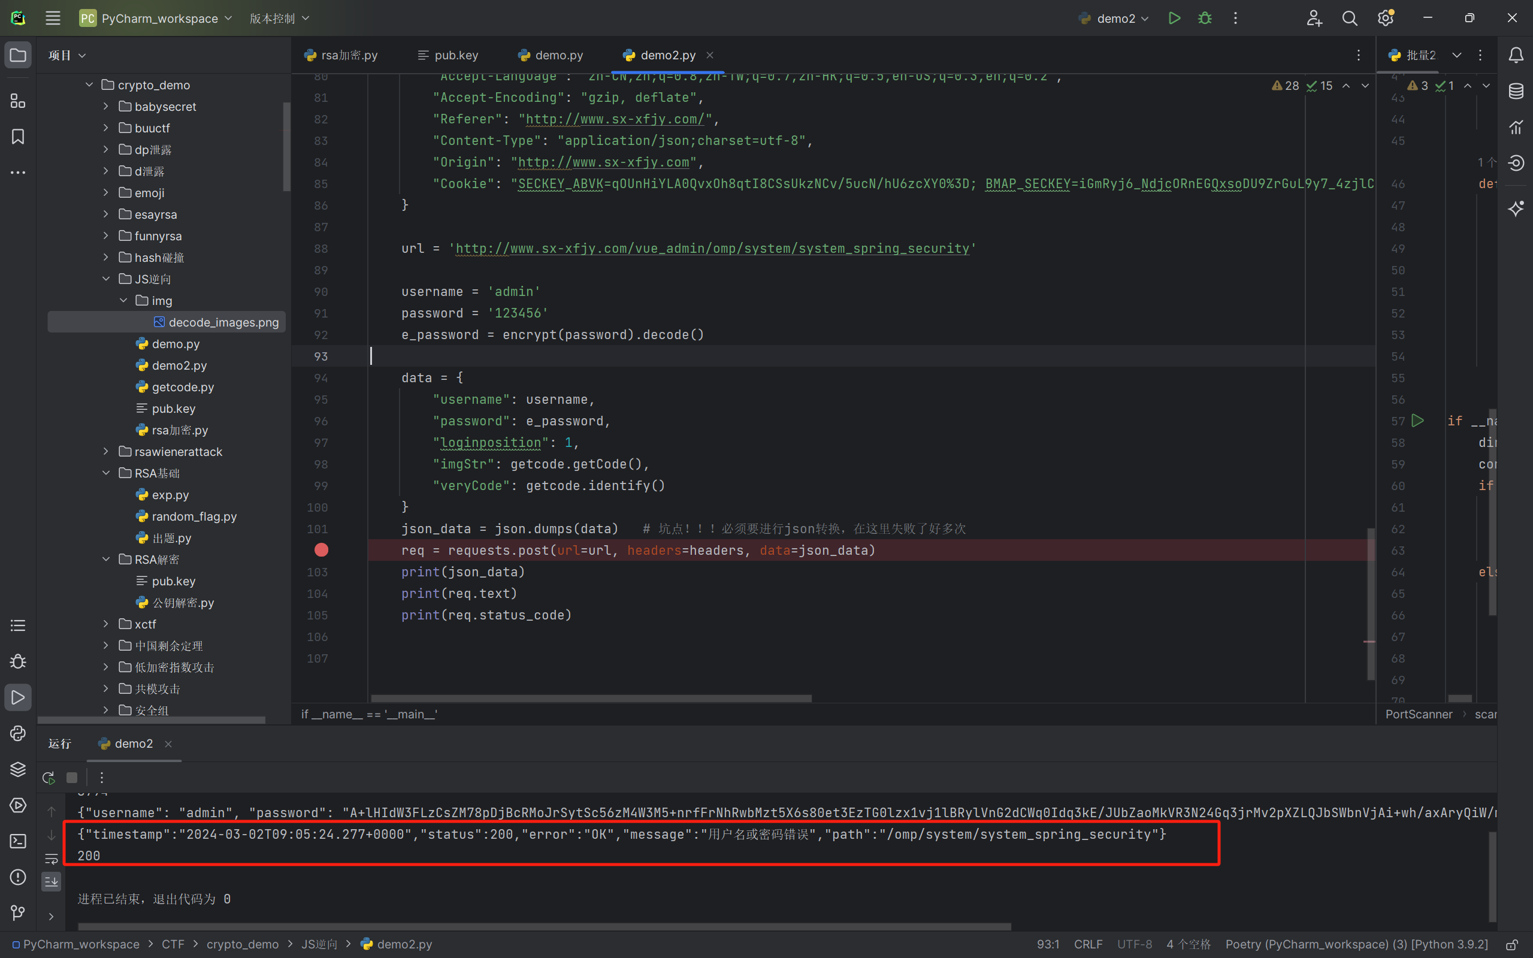Click run console horizontal scrollbar
The height and width of the screenshot is (958, 1533).
point(545,927)
